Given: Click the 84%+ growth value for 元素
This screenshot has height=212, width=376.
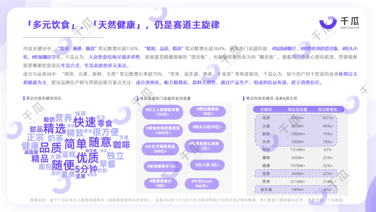Looking at the screenshot, I should (x=328, y=126).
